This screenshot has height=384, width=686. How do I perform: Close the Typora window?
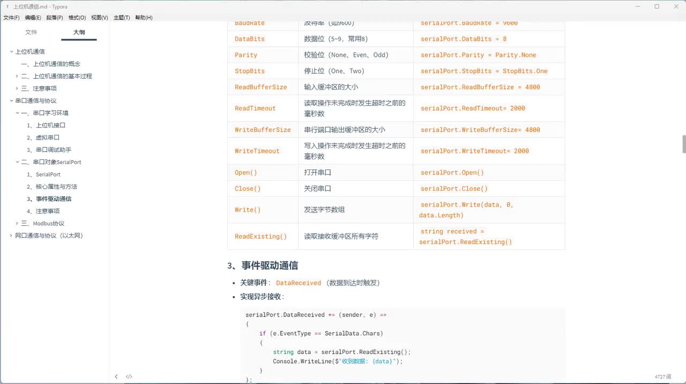(677, 6)
